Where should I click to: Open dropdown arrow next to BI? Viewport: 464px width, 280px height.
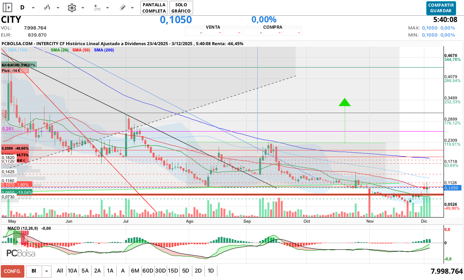pyautogui.click(x=47, y=271)
